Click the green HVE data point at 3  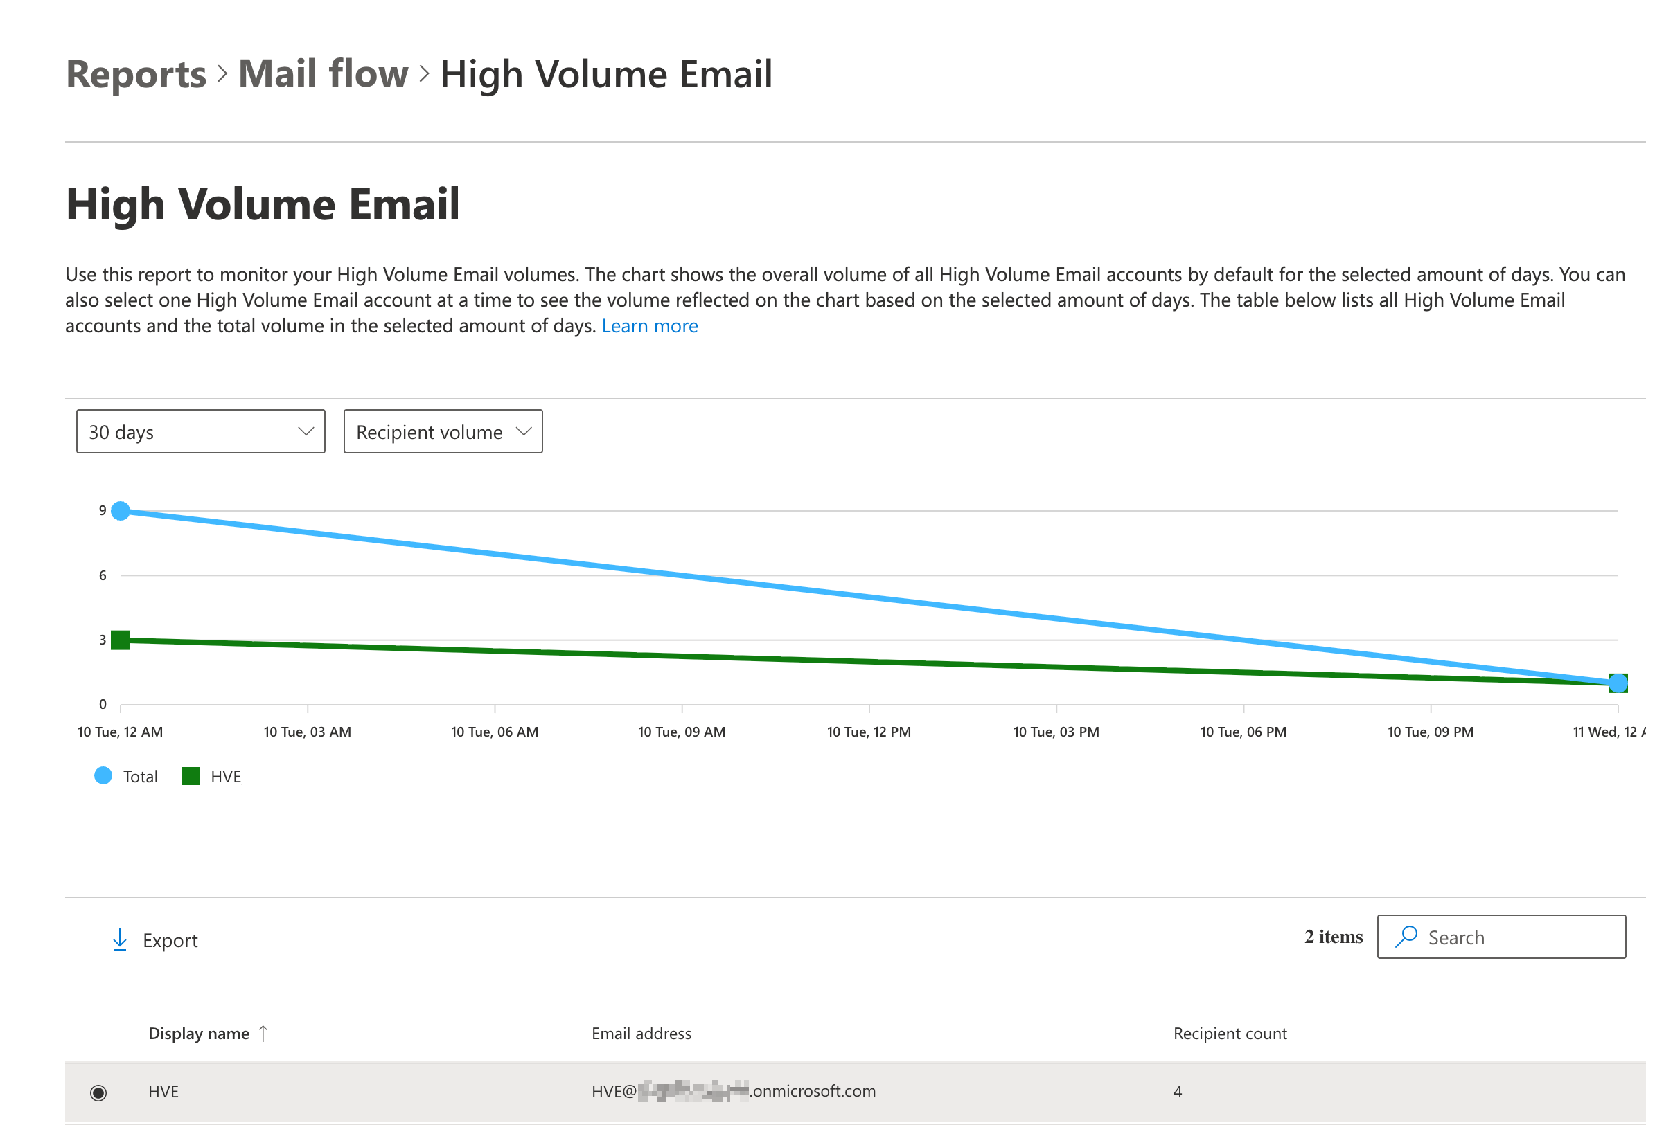click(x=121, y=640)
